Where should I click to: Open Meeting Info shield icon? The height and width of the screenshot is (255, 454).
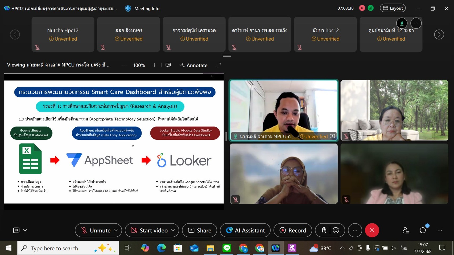pos(128,8)
